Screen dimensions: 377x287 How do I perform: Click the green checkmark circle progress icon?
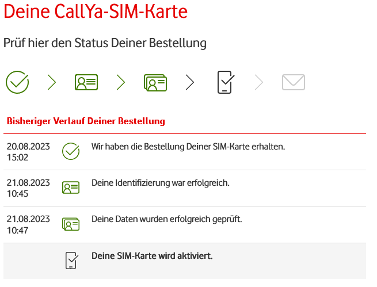tap(17, 82)
